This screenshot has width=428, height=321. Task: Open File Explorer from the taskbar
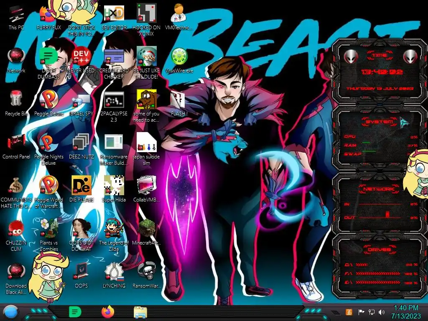point(140,312)
